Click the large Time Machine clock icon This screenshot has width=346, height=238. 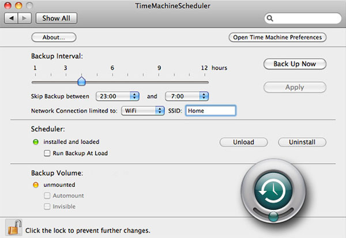coord(273,191)
